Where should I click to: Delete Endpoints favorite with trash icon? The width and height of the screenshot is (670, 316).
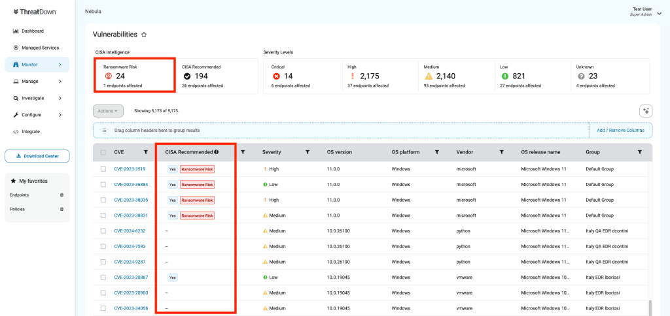62,195
